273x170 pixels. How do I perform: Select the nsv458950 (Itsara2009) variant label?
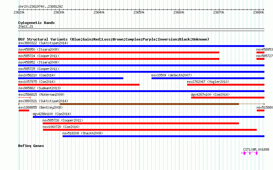click(39, 49)
